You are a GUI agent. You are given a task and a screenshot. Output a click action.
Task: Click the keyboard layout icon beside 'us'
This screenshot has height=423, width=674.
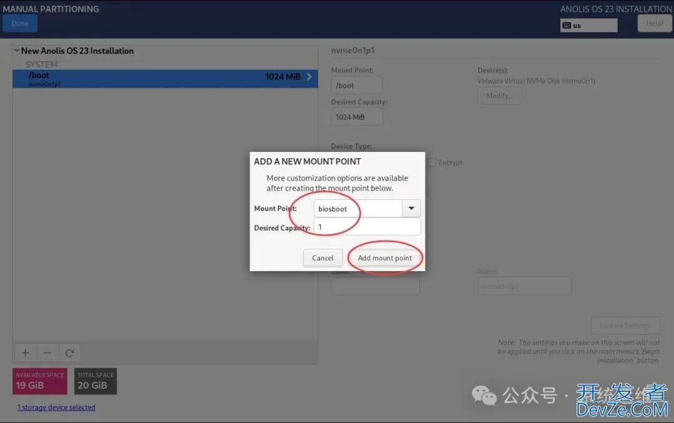(567, 26)
